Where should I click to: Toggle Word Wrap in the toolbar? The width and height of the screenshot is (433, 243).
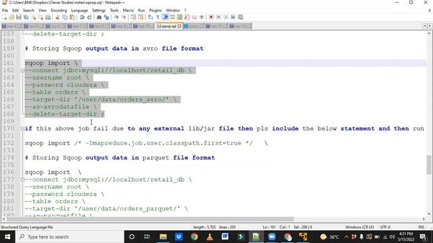[x=150, y=18]
